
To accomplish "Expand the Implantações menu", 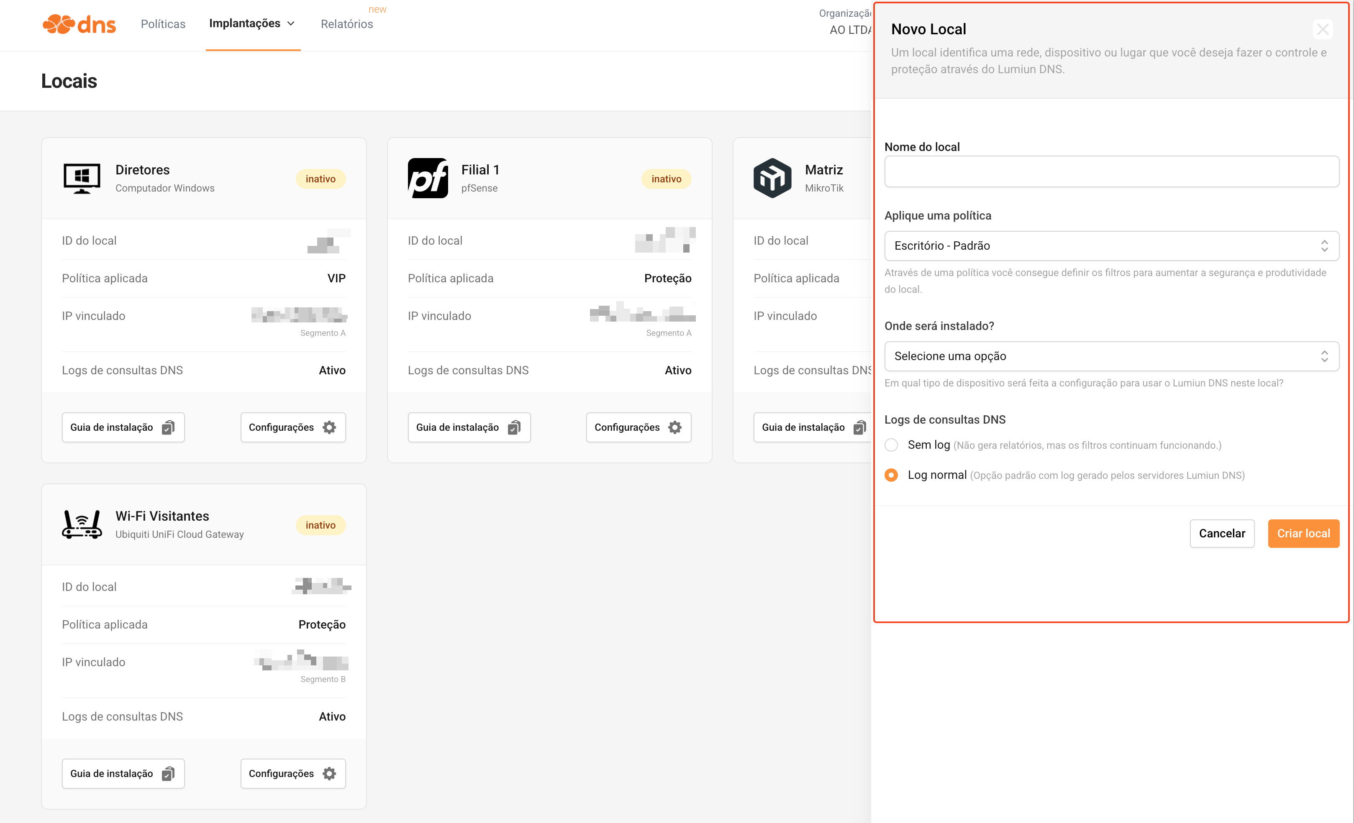I will click(252, 23).
